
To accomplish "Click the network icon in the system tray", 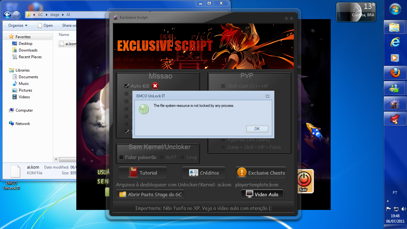I will pyautogui.click(x=396, y=209).
